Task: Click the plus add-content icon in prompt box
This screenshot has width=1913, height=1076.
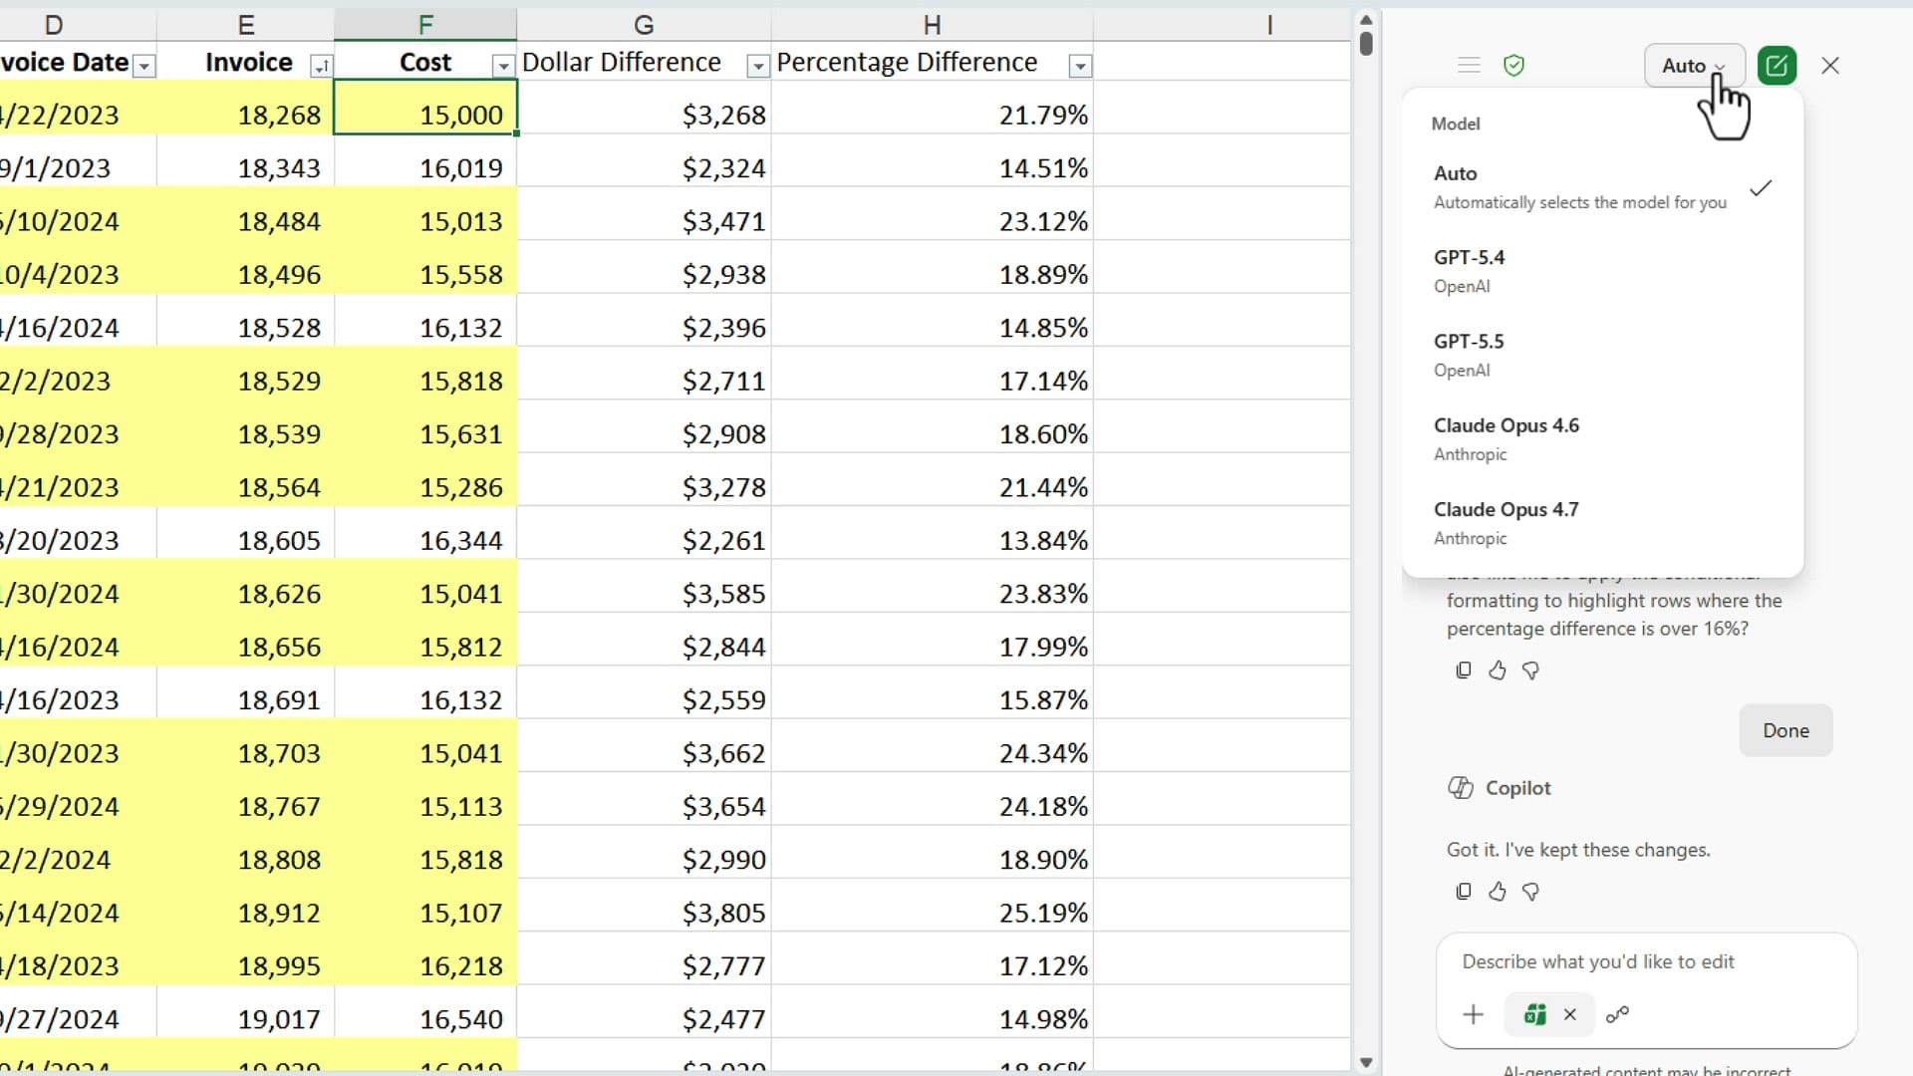Action: (1474, 1014)
